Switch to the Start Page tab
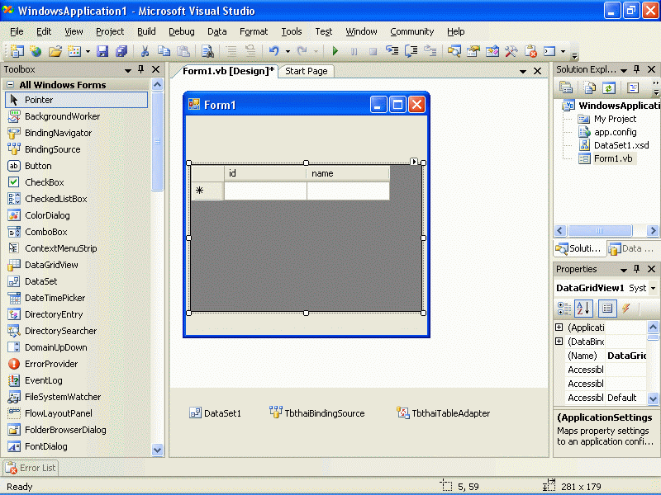Viewport: 661px width, 495px height. [x=307, y=71]
